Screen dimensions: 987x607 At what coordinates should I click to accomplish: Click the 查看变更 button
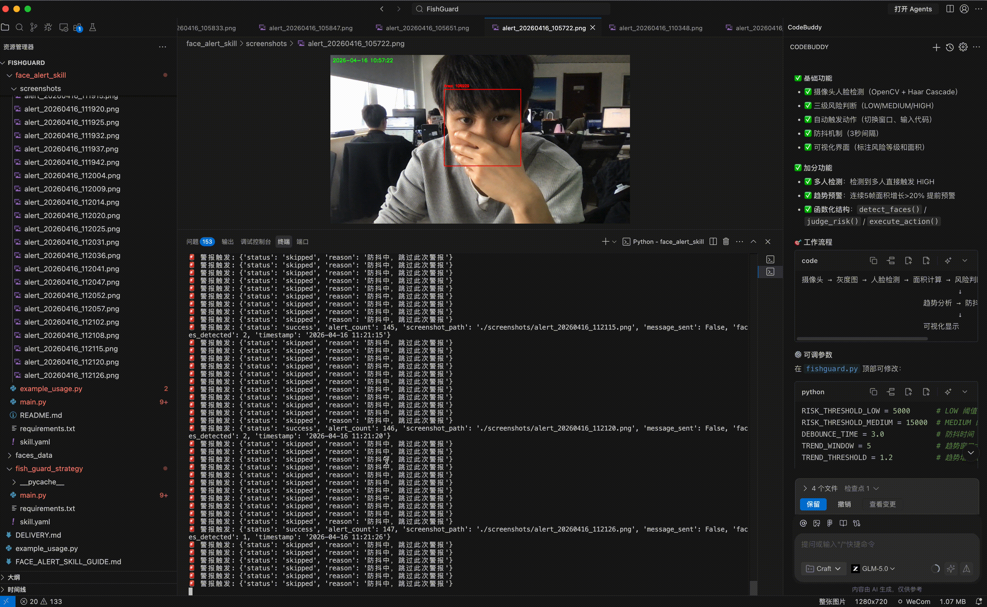(x=882, y=504)
